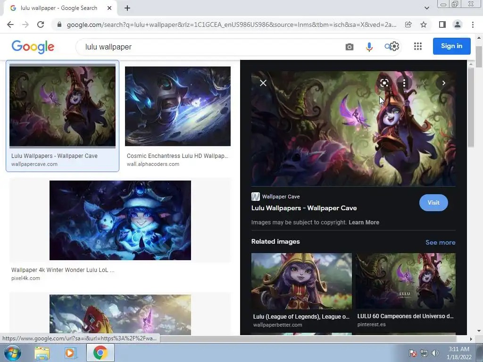
Task: Click the Sign in button
Action: (x=451, y=46)
